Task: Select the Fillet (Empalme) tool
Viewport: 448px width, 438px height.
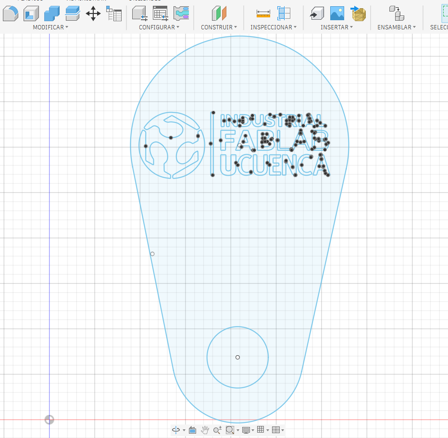Action: (x=11, y=13)
